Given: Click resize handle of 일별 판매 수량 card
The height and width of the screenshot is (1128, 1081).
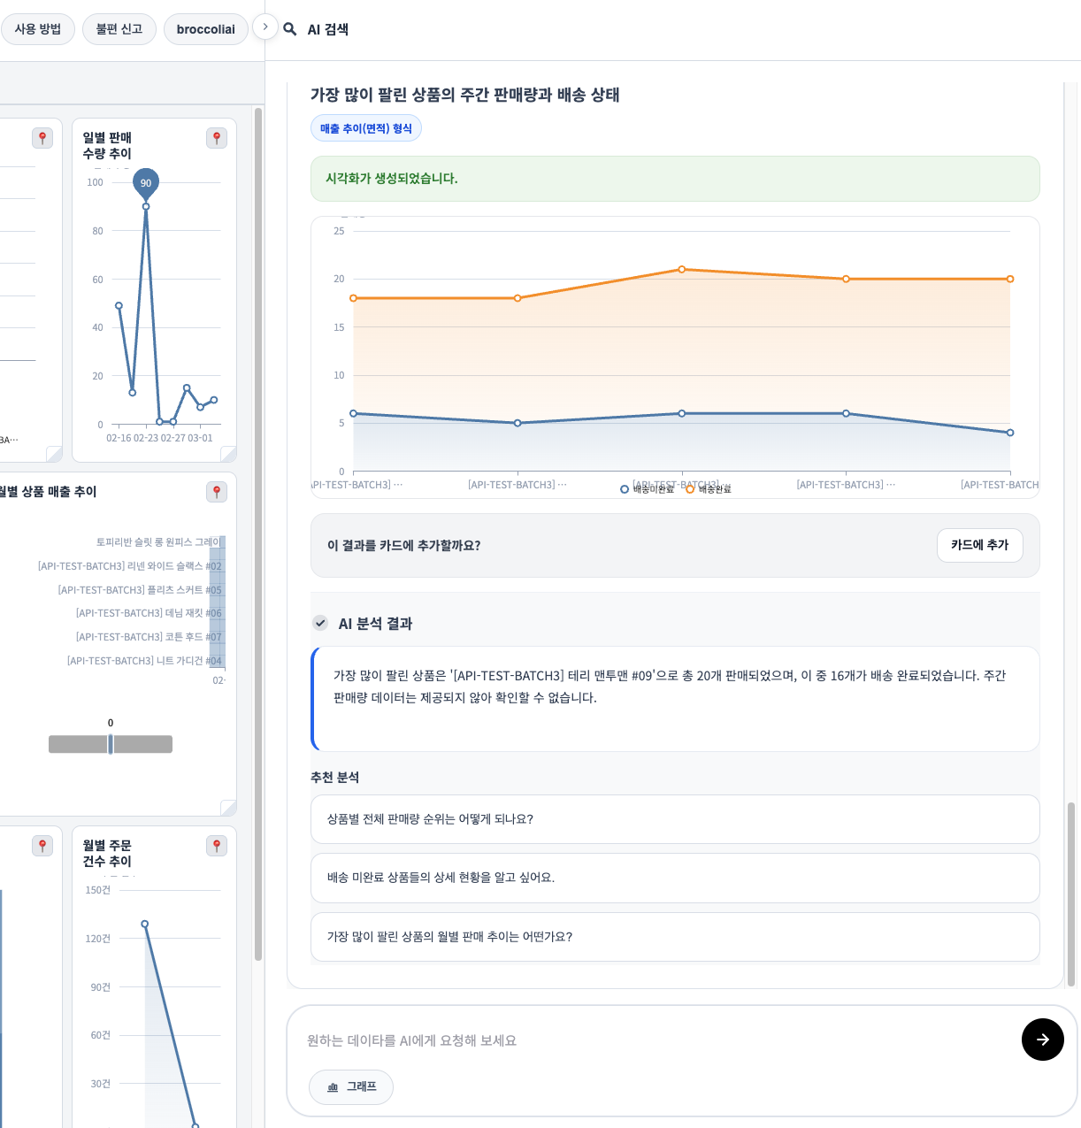Looking at the screenshot, I should pos(228,454).
